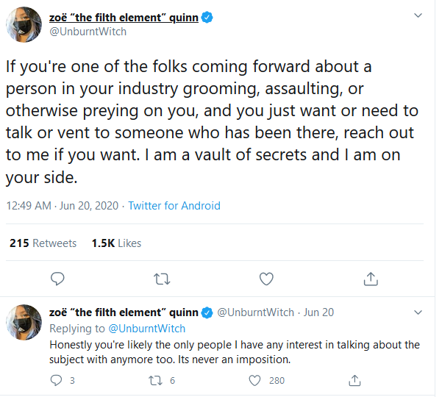Open more options chevron on main tweet
The image size is (442, 397).
[417, 15]
